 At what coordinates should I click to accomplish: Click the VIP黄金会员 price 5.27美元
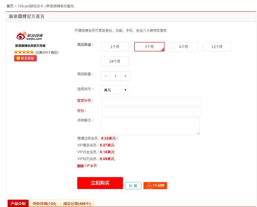(107, 145)
